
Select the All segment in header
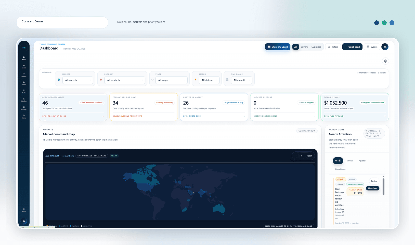(296, 47)
